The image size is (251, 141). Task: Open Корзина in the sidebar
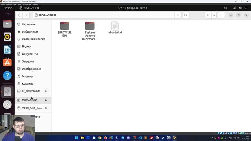pyautogui.click(x=33, y=83)
